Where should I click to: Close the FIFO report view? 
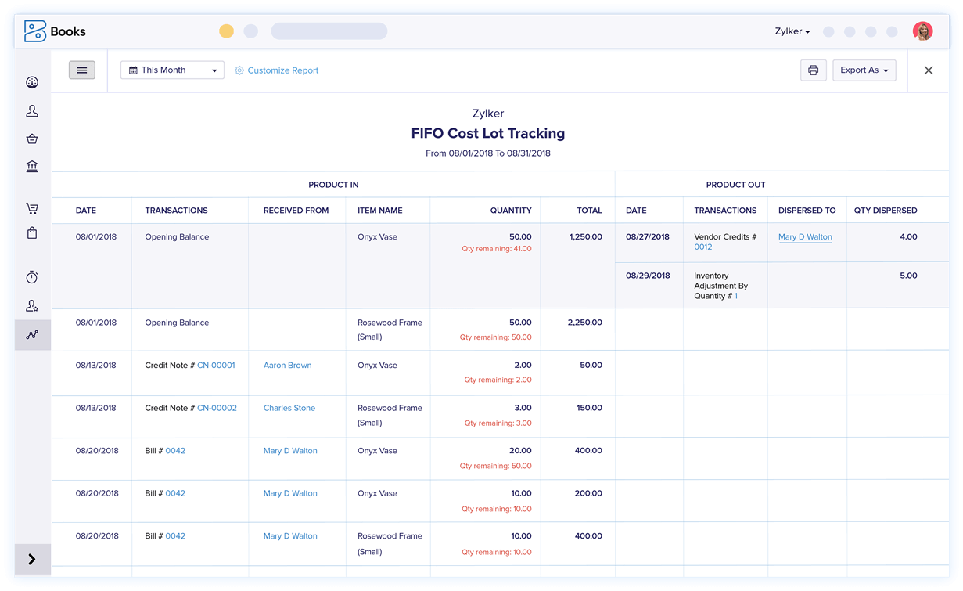929,70
